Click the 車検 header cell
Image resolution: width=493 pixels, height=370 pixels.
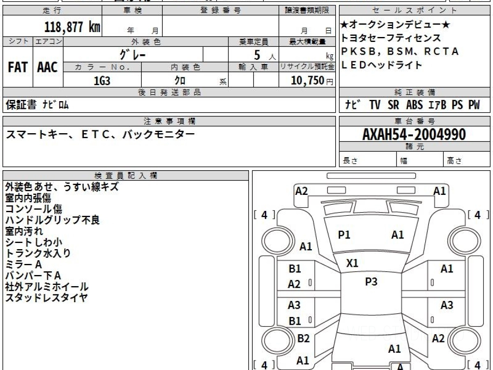(x=132, y=11)
